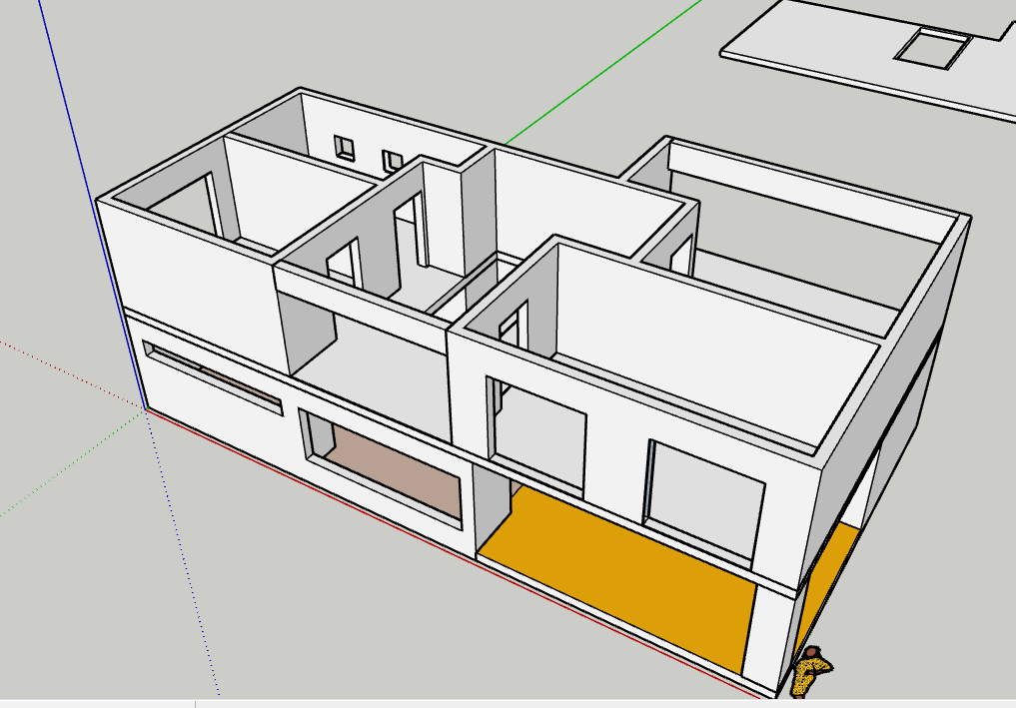Viewport: 1016px width, 708px height.
Task: Select the narrow horizontal slot window
Action: click(x=213, y=378)
